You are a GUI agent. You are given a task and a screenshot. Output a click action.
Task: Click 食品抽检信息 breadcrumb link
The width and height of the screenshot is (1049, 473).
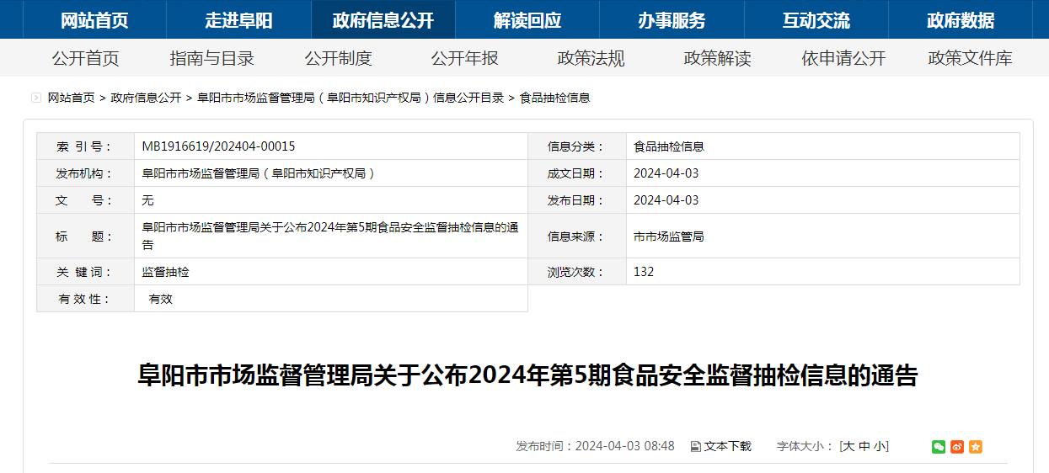[554, 98]
